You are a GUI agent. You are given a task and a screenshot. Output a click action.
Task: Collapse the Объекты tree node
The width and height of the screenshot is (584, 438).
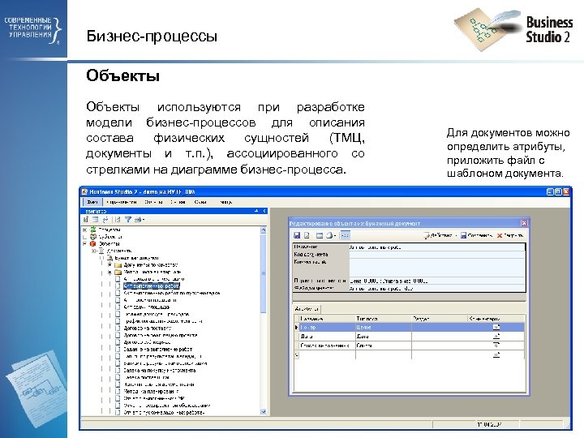click(85, 243)
